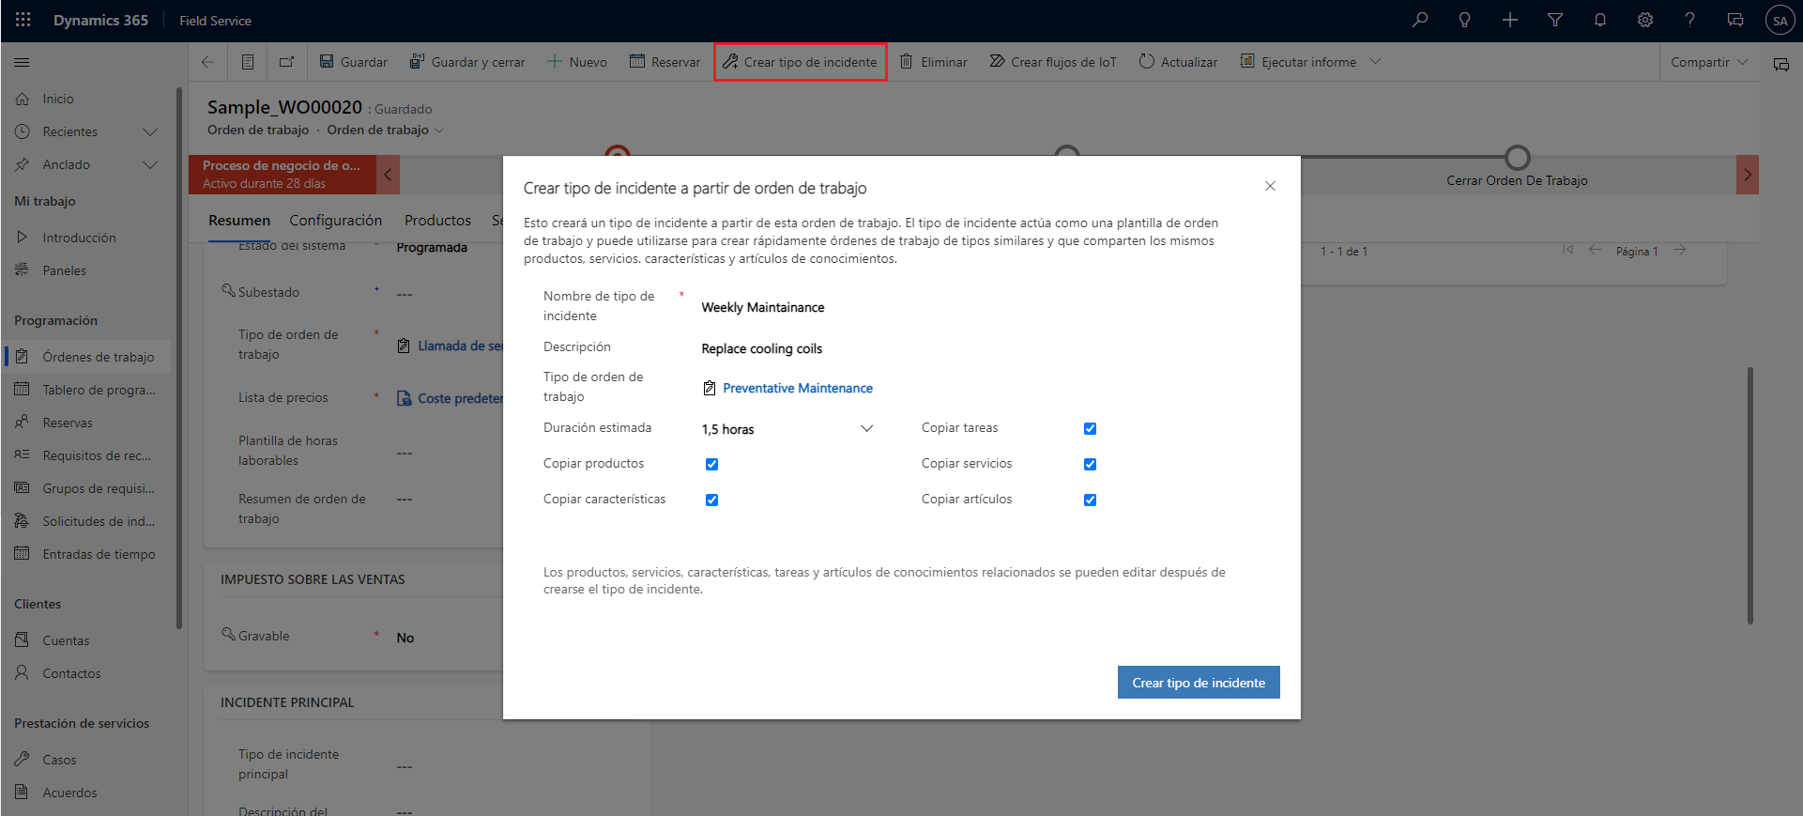Open record in new window icon

click(x=287, y=62)
